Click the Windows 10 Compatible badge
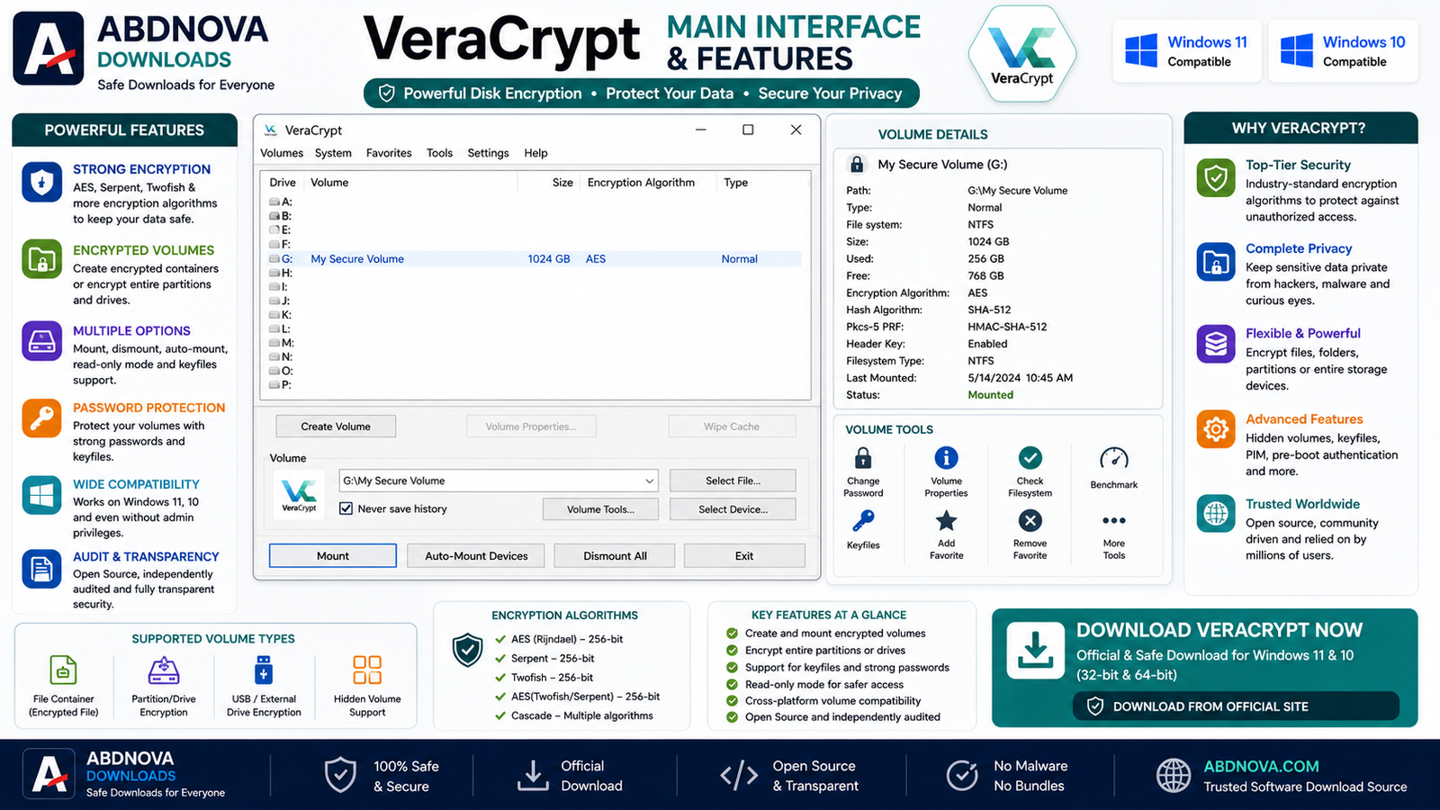The height and width of the screenshot is (810, 1440). [x=1343, y=51]
